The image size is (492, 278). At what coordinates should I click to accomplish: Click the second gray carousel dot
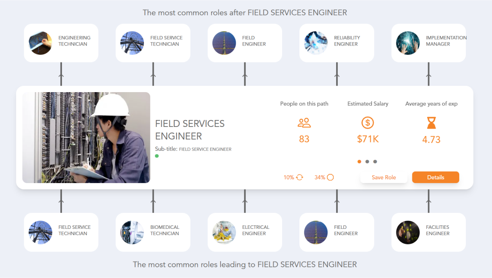[367, 161]
